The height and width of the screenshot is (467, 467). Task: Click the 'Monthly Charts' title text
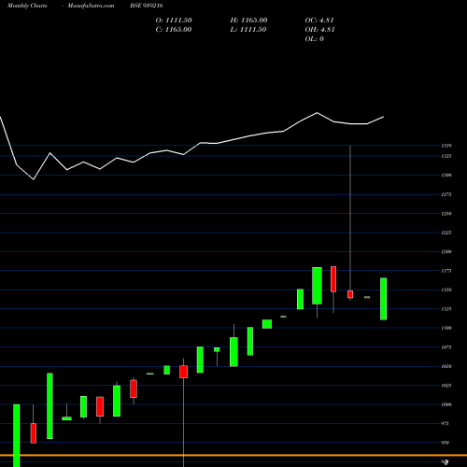pyautogui.click(x=27, y=6)
